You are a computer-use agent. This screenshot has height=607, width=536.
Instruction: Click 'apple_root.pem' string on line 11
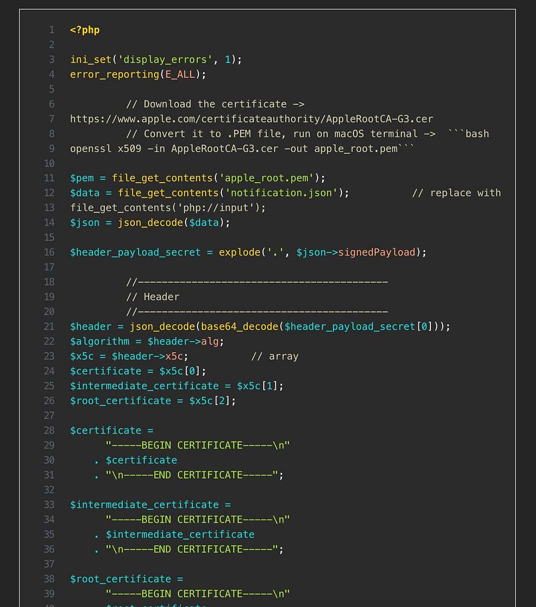pyautogui.click(x=266, y=178)
